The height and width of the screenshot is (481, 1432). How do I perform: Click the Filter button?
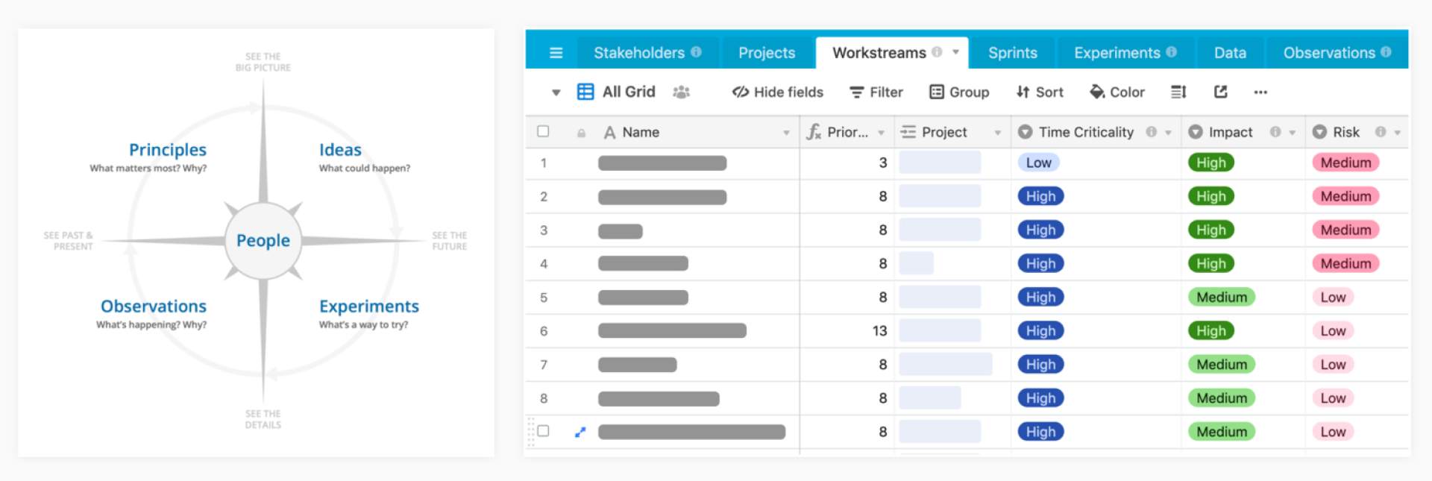pyautogui.click(x=876, y=92)
